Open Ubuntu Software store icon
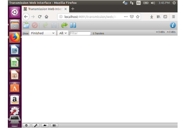The width and height of the screenshot is (183, 134). point(15,87)
